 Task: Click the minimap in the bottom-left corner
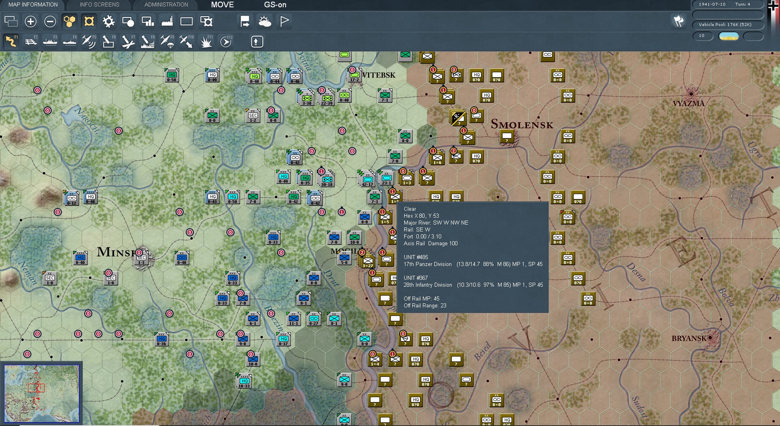(x=41, y=394)
